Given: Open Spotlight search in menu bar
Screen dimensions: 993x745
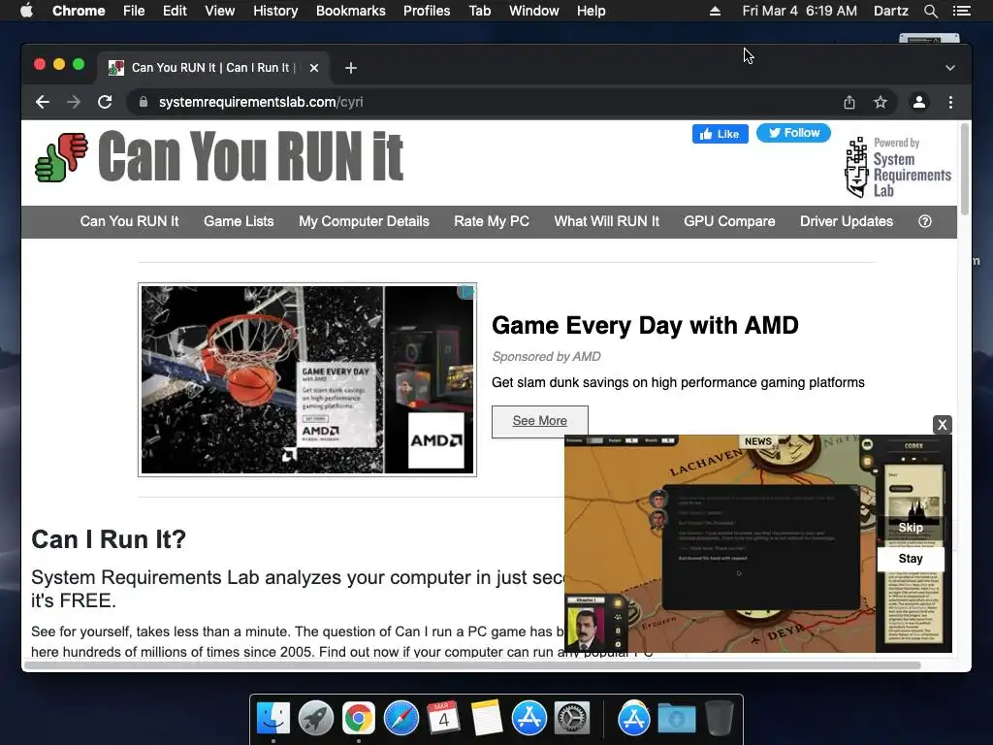Looking at the screenshot, I should (x=930, y=11).
